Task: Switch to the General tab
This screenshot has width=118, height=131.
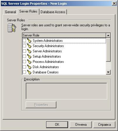Action: [11, 12]
